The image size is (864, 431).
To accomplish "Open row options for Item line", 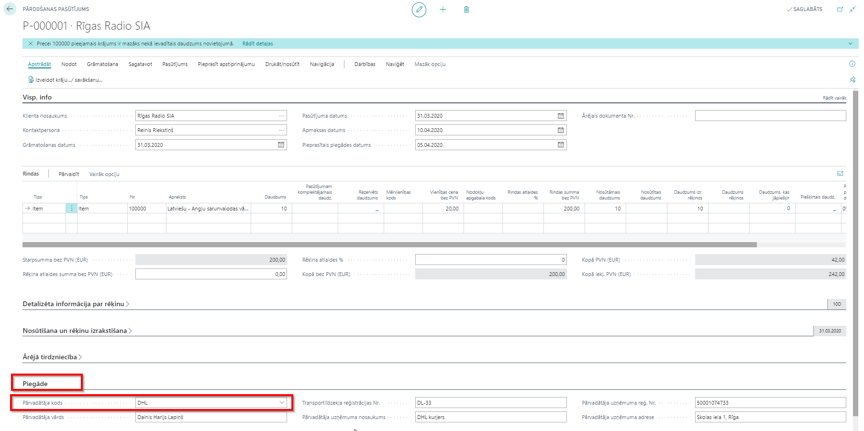I will click(72, 208).
